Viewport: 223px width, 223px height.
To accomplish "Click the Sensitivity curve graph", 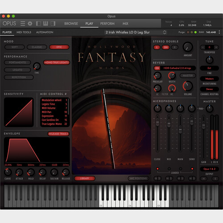I will [x=19, y=112].
